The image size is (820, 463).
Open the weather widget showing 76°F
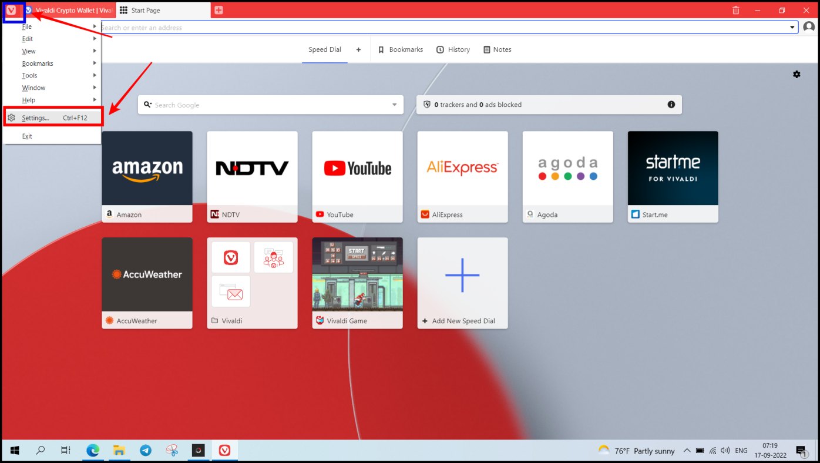[x=636, y=451]
